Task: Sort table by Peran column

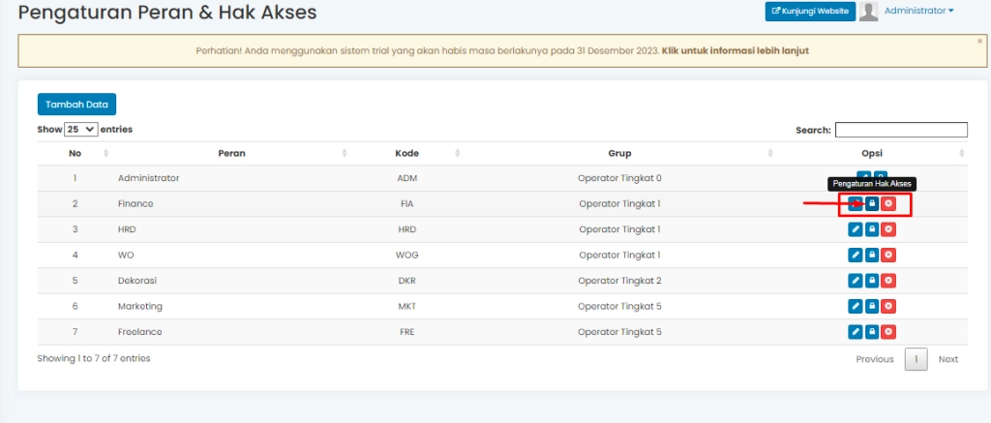Action: (x=231, y=153)
